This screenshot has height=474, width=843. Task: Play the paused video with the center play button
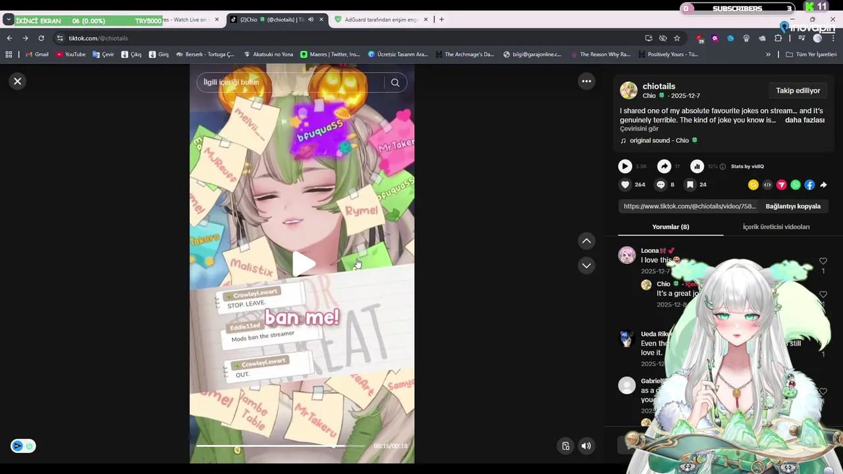[304, 263]
